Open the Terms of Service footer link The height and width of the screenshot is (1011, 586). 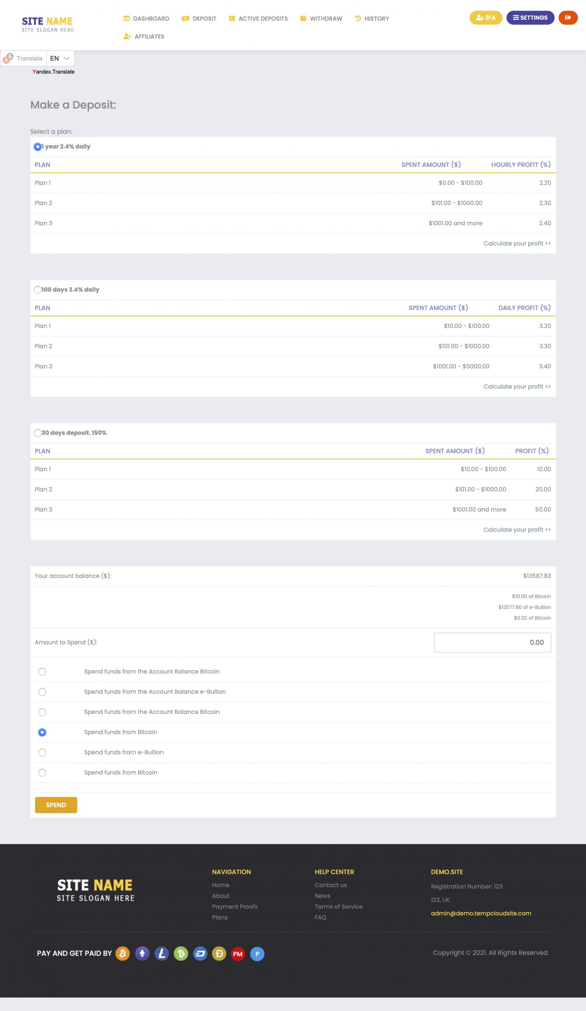[338, 906]
